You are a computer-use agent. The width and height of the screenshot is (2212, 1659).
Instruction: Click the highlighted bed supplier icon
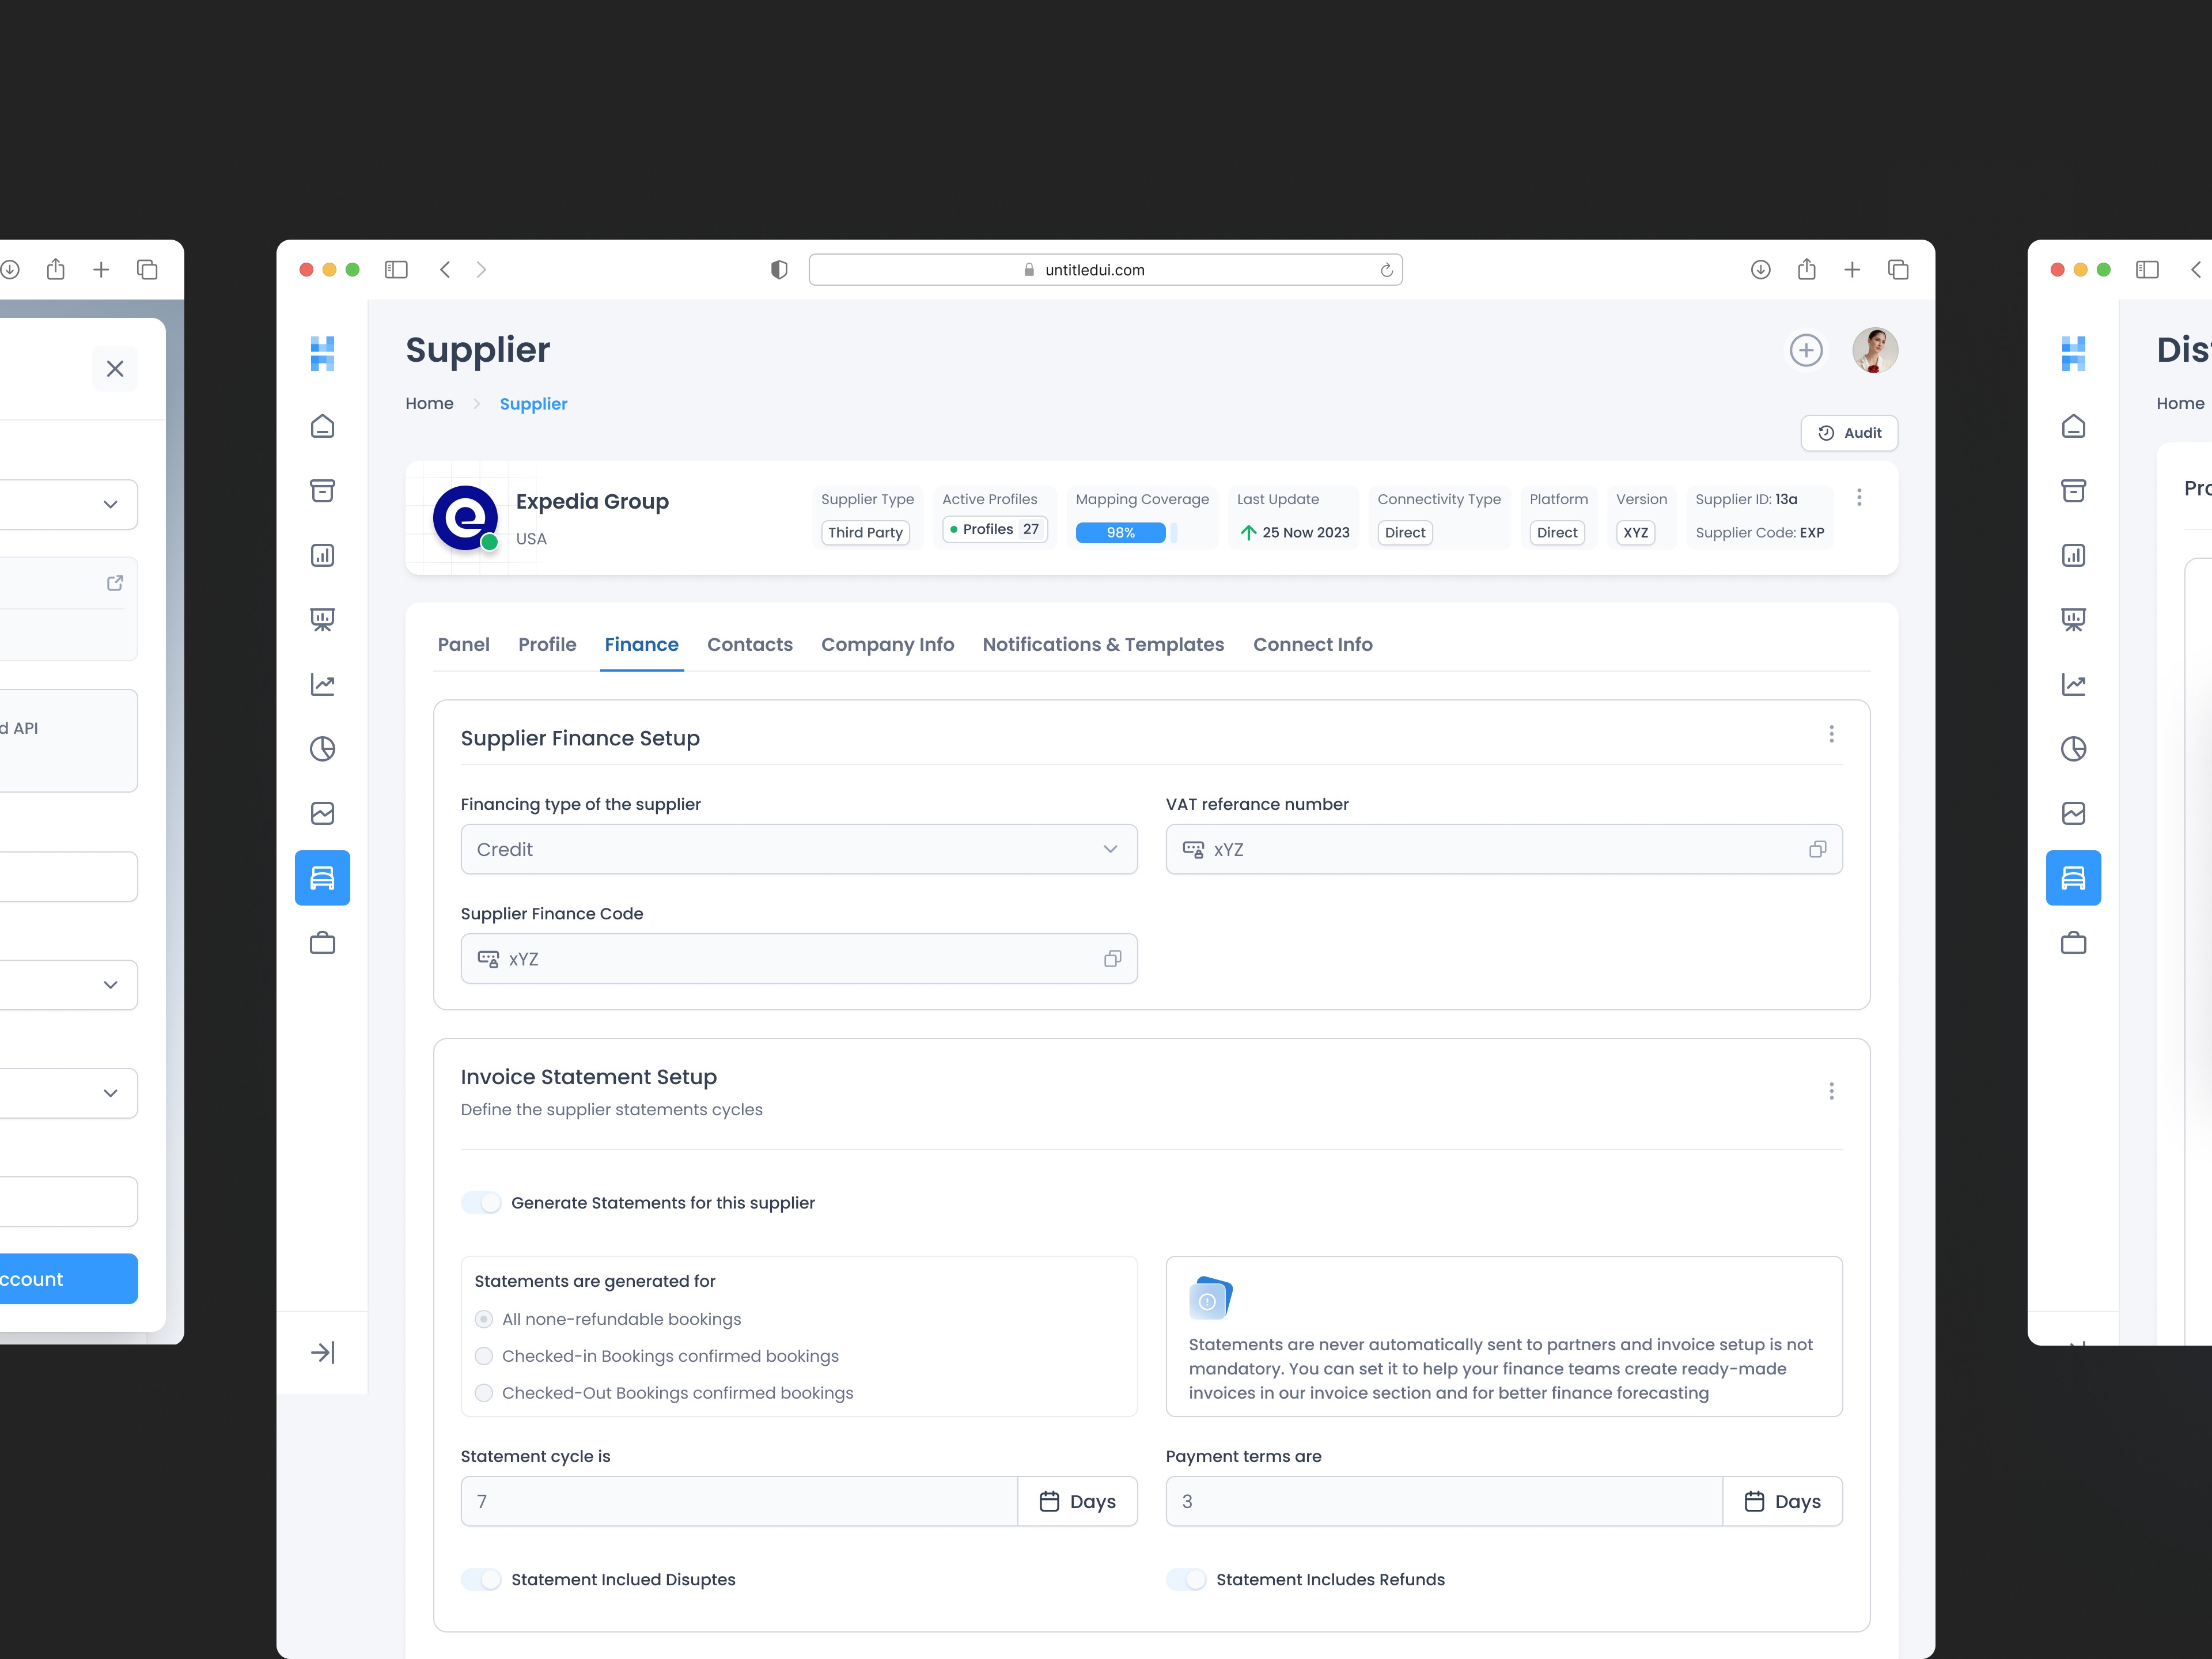322,877
